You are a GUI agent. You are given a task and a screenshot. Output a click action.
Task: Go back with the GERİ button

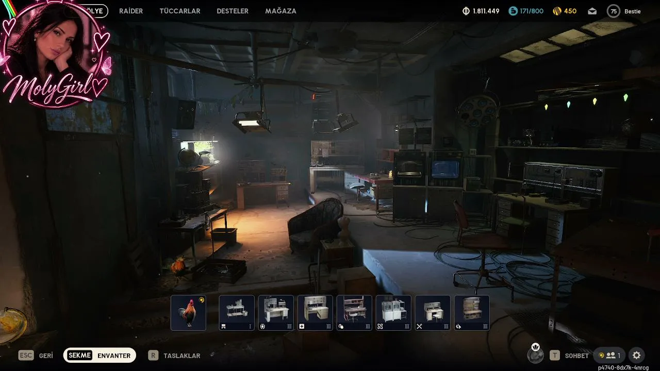pos(46,356)
